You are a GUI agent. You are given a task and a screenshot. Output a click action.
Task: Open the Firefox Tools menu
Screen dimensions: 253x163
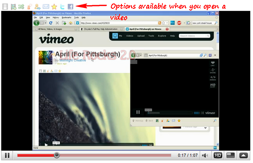(77, 18)
